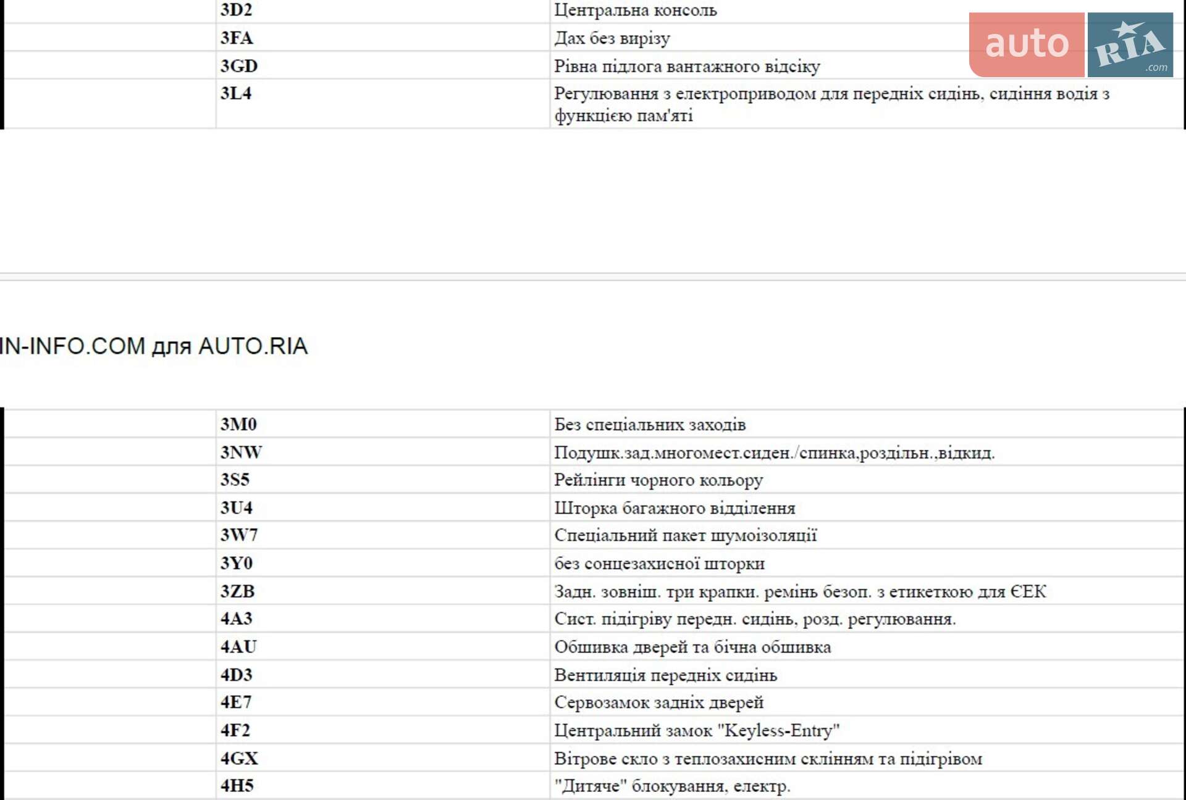The image size is (1186, 800).
Task: Click the code 4E7
Action: click(236, 702)
